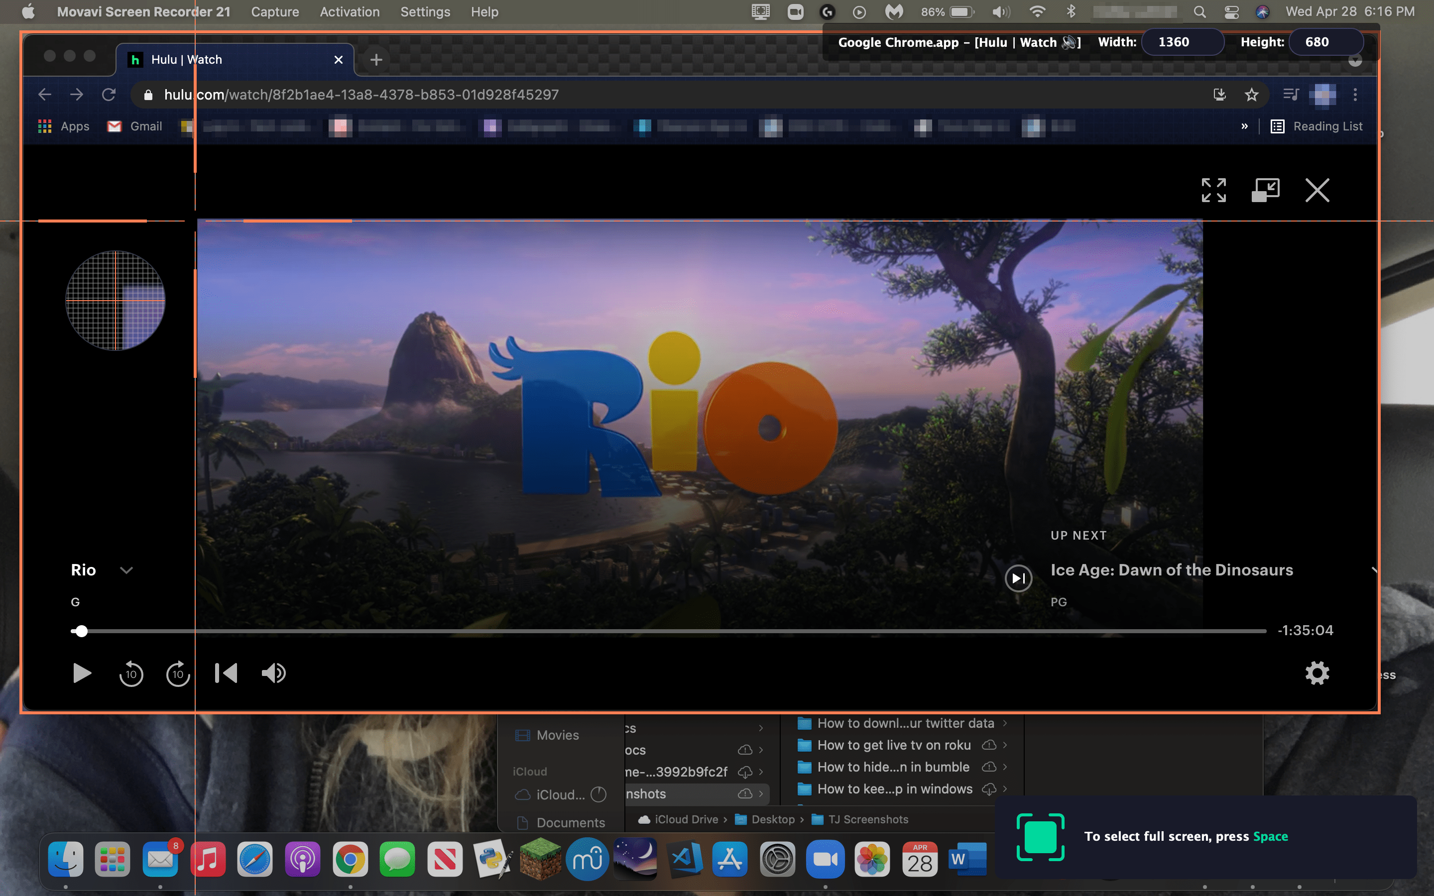Open Hulu player settings gear
Screen dimensions: 1434x896
pos(1316,673)
